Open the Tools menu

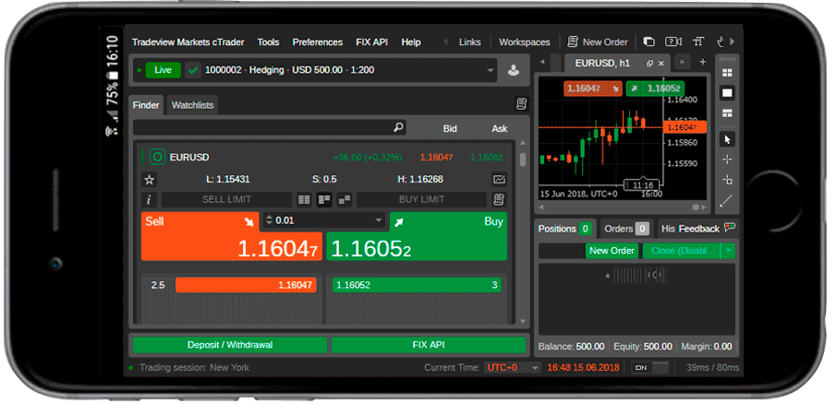268,42
